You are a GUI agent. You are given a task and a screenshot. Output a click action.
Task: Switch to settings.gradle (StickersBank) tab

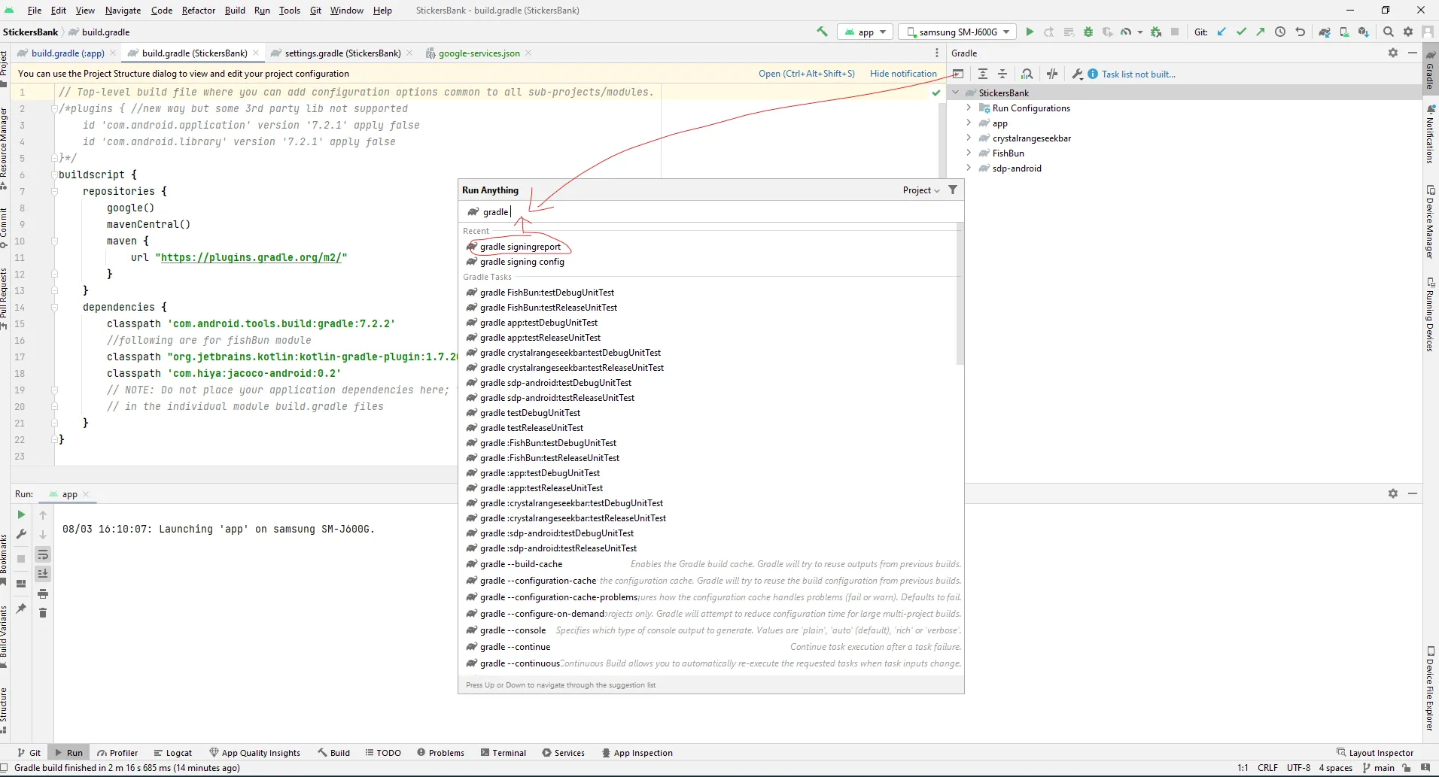click(x=342, y=53)
